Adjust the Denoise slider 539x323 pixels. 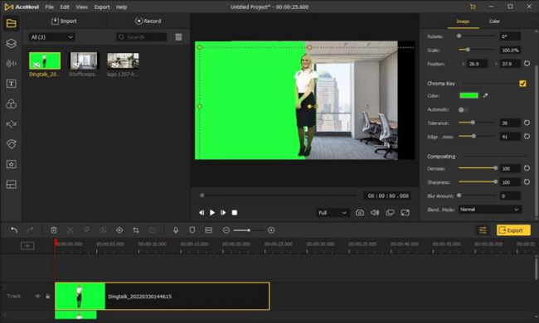477,168
